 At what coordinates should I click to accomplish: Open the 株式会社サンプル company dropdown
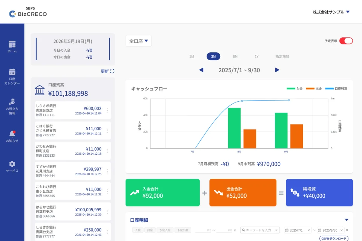(x=331, y=12)
